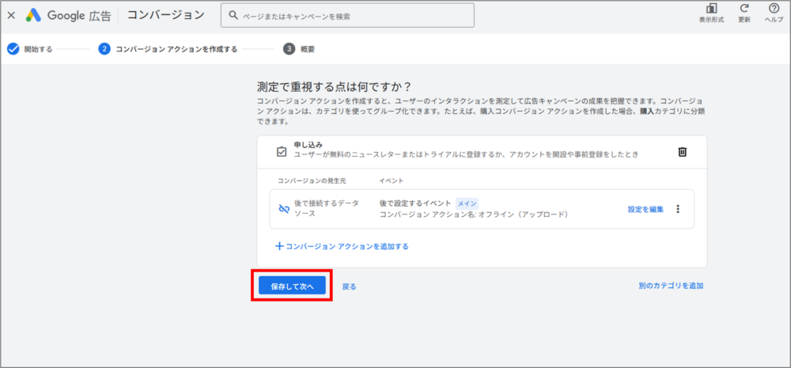Open the three-dot menu for the conversion action
The height and width of the screenshot is (368, 791).
click(x=677, y=209)
